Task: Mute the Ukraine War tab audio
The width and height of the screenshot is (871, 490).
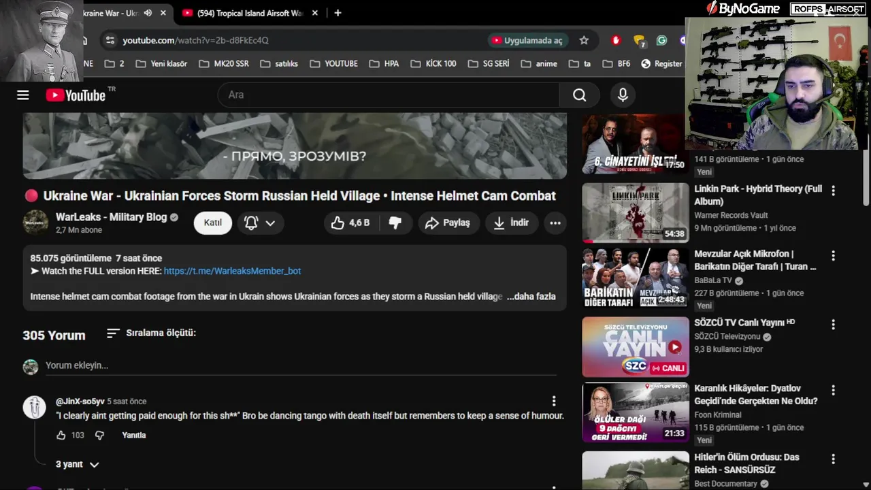Action: 148,13
